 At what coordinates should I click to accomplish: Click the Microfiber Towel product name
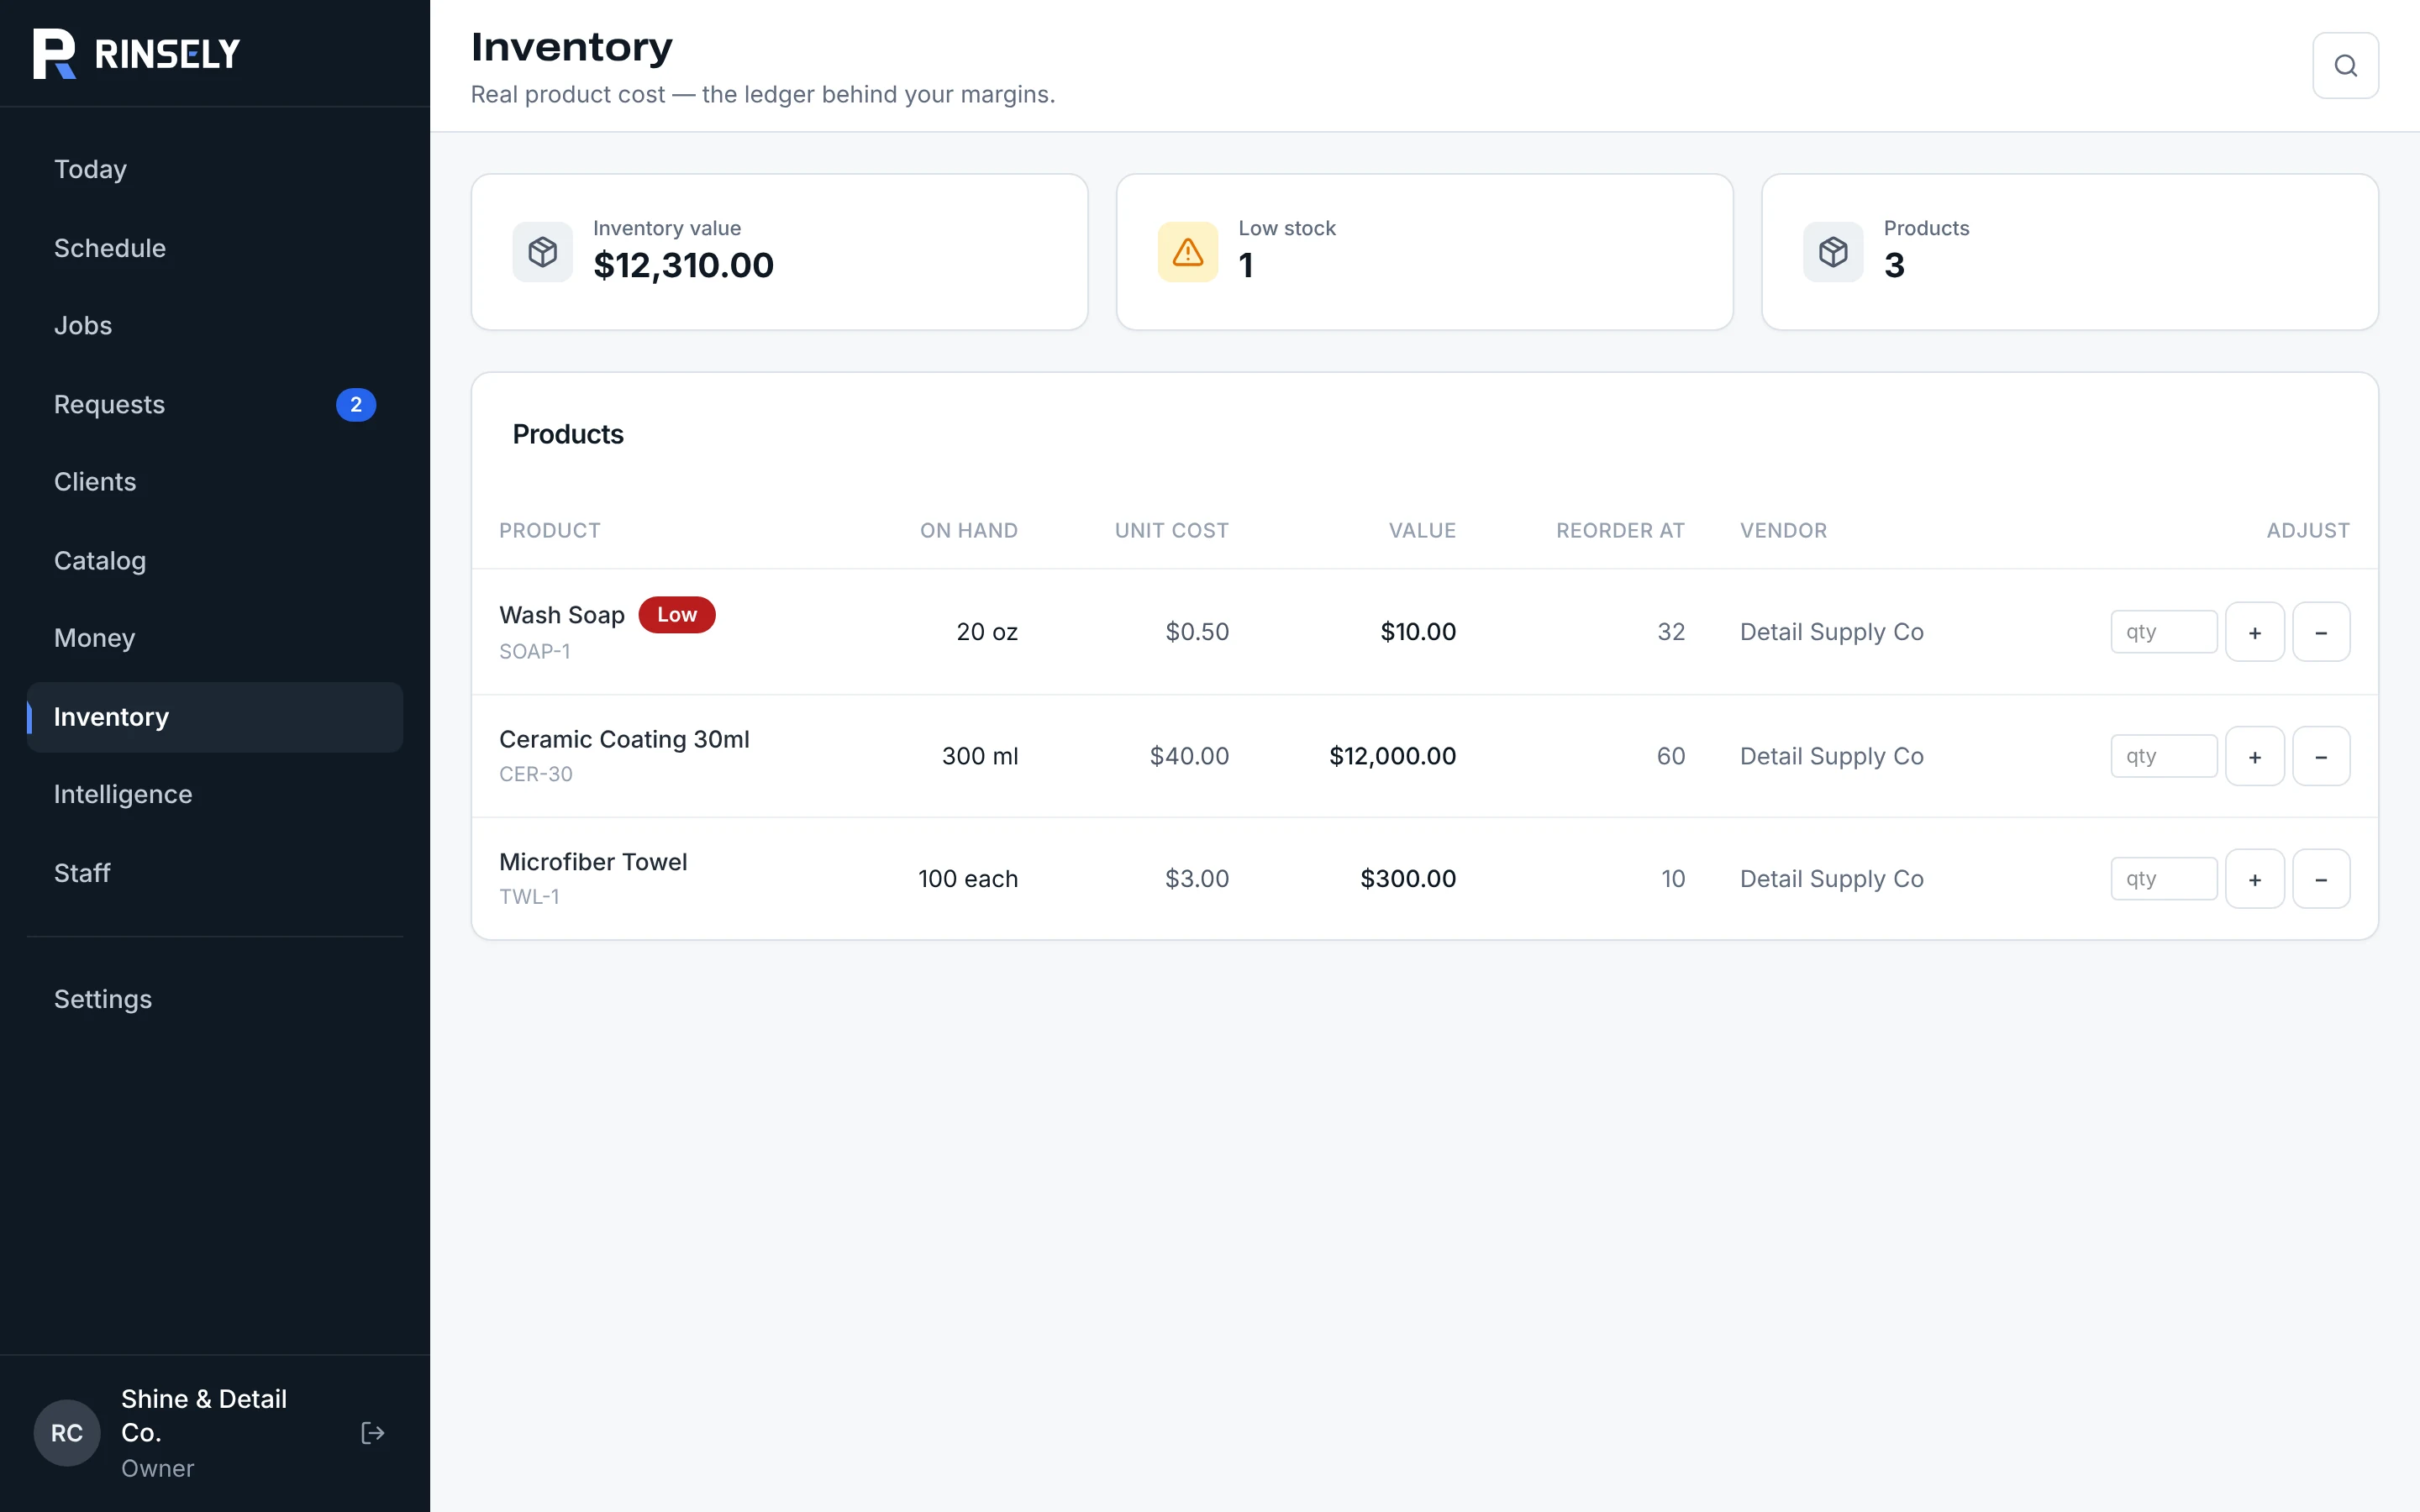point(593,862)
